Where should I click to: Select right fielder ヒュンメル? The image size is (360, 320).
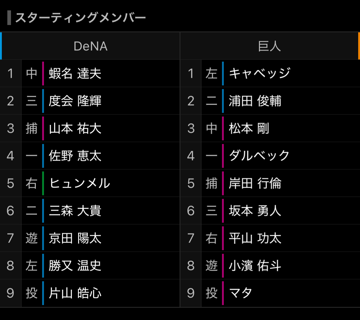click(79, 183)
